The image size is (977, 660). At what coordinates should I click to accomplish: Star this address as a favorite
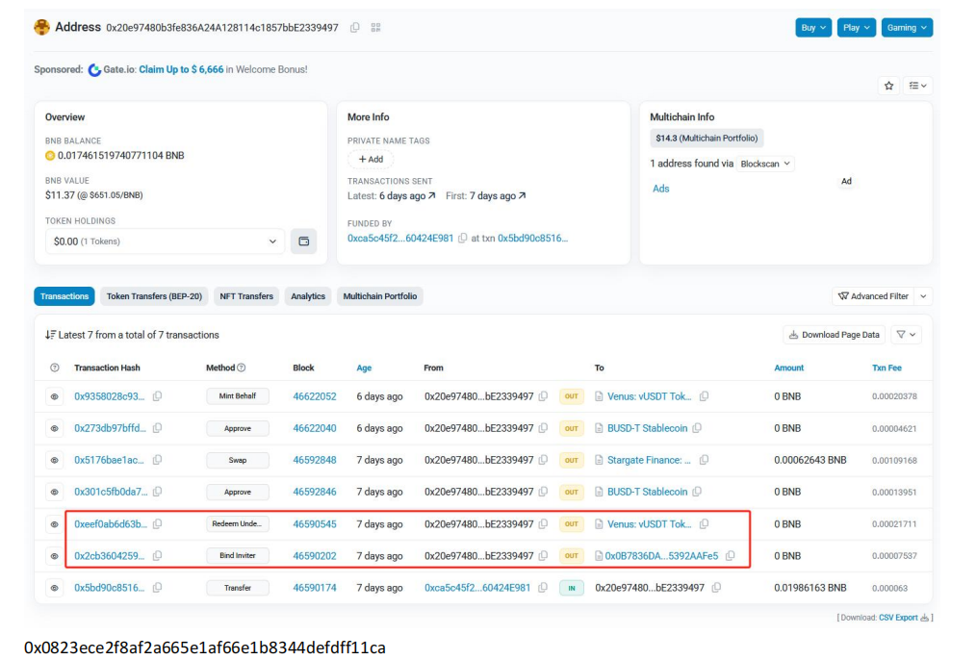pos(889,86)
